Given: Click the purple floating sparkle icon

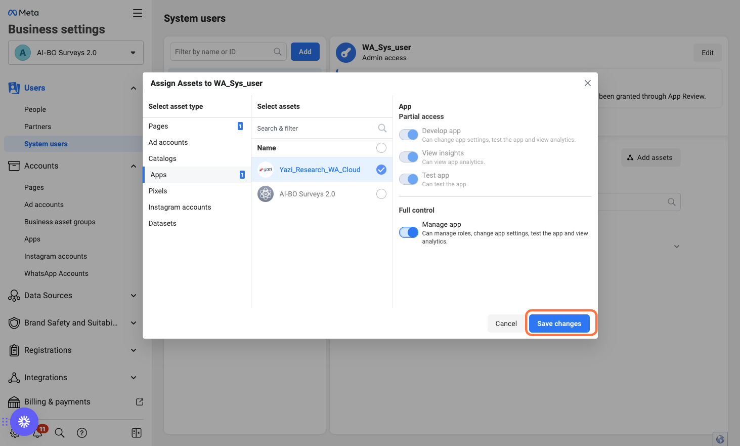Looking at the screenshot, I should click(24, 422).
